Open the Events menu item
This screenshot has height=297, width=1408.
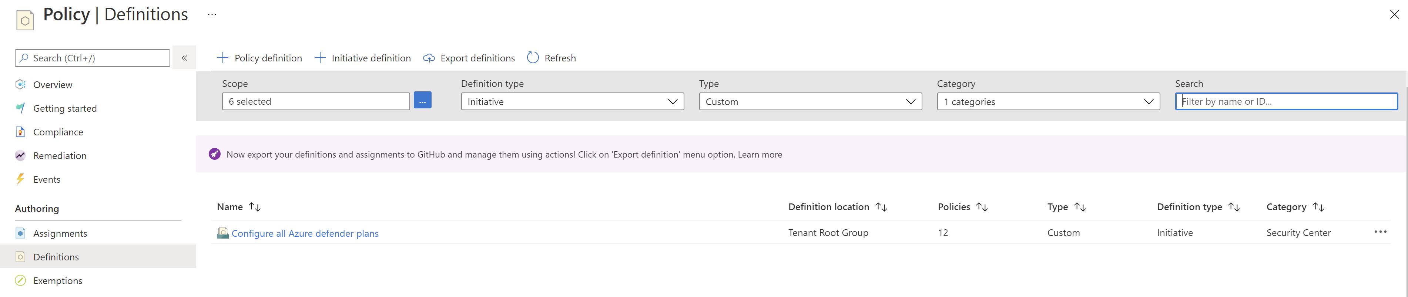[x=47, y=179]
